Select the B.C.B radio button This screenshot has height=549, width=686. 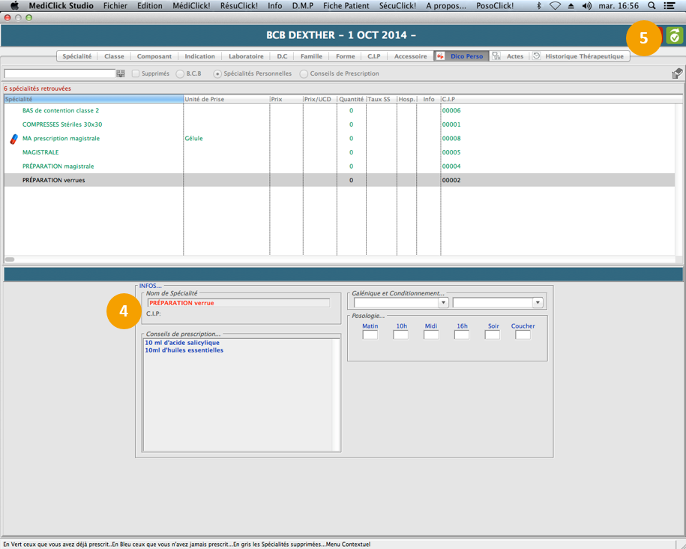coord(180,73)
